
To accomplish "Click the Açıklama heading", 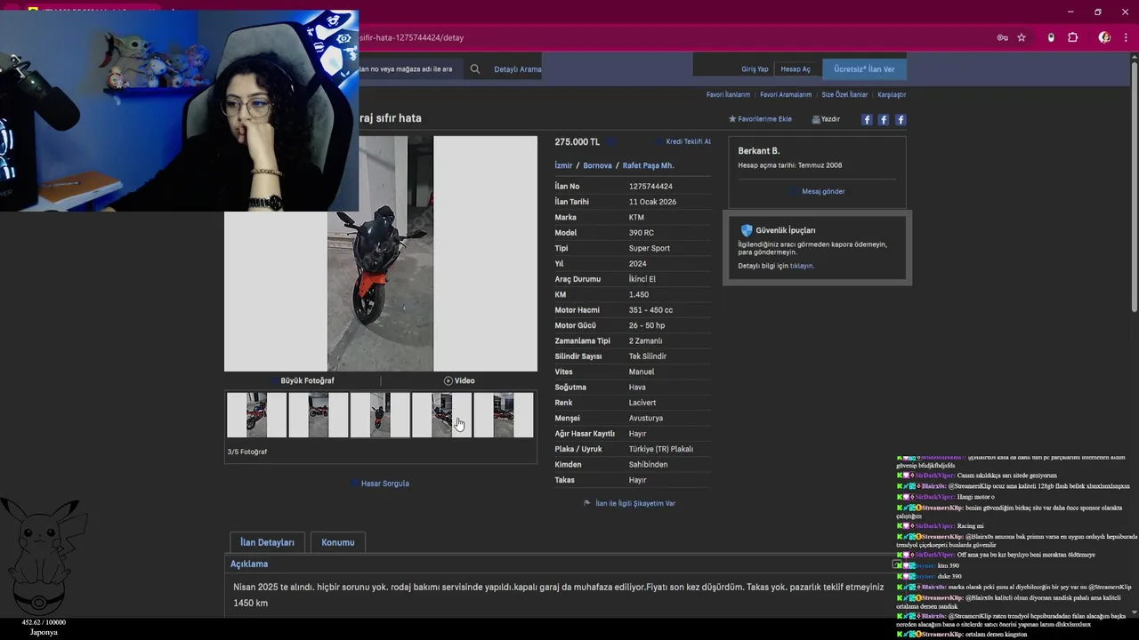I will tap(249, 564).
